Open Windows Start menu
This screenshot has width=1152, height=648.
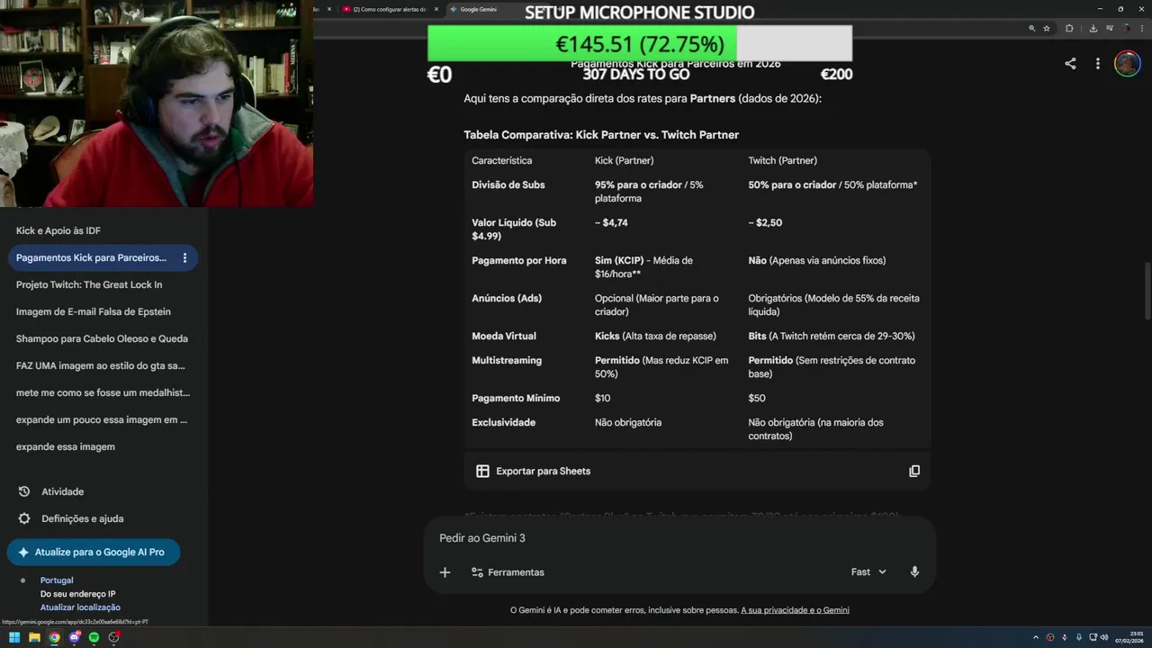tap(14, 637)
